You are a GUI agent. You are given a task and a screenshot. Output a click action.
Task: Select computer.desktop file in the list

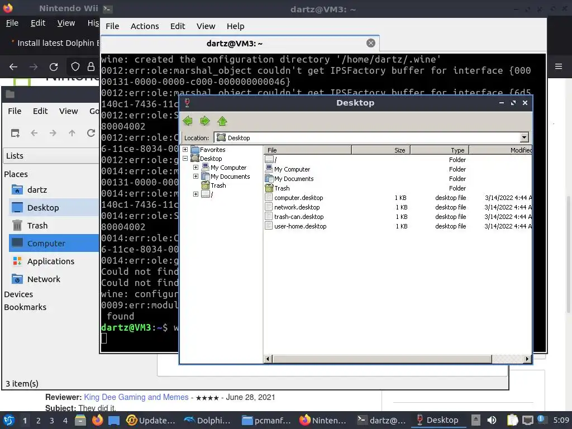tap(298, 198)
